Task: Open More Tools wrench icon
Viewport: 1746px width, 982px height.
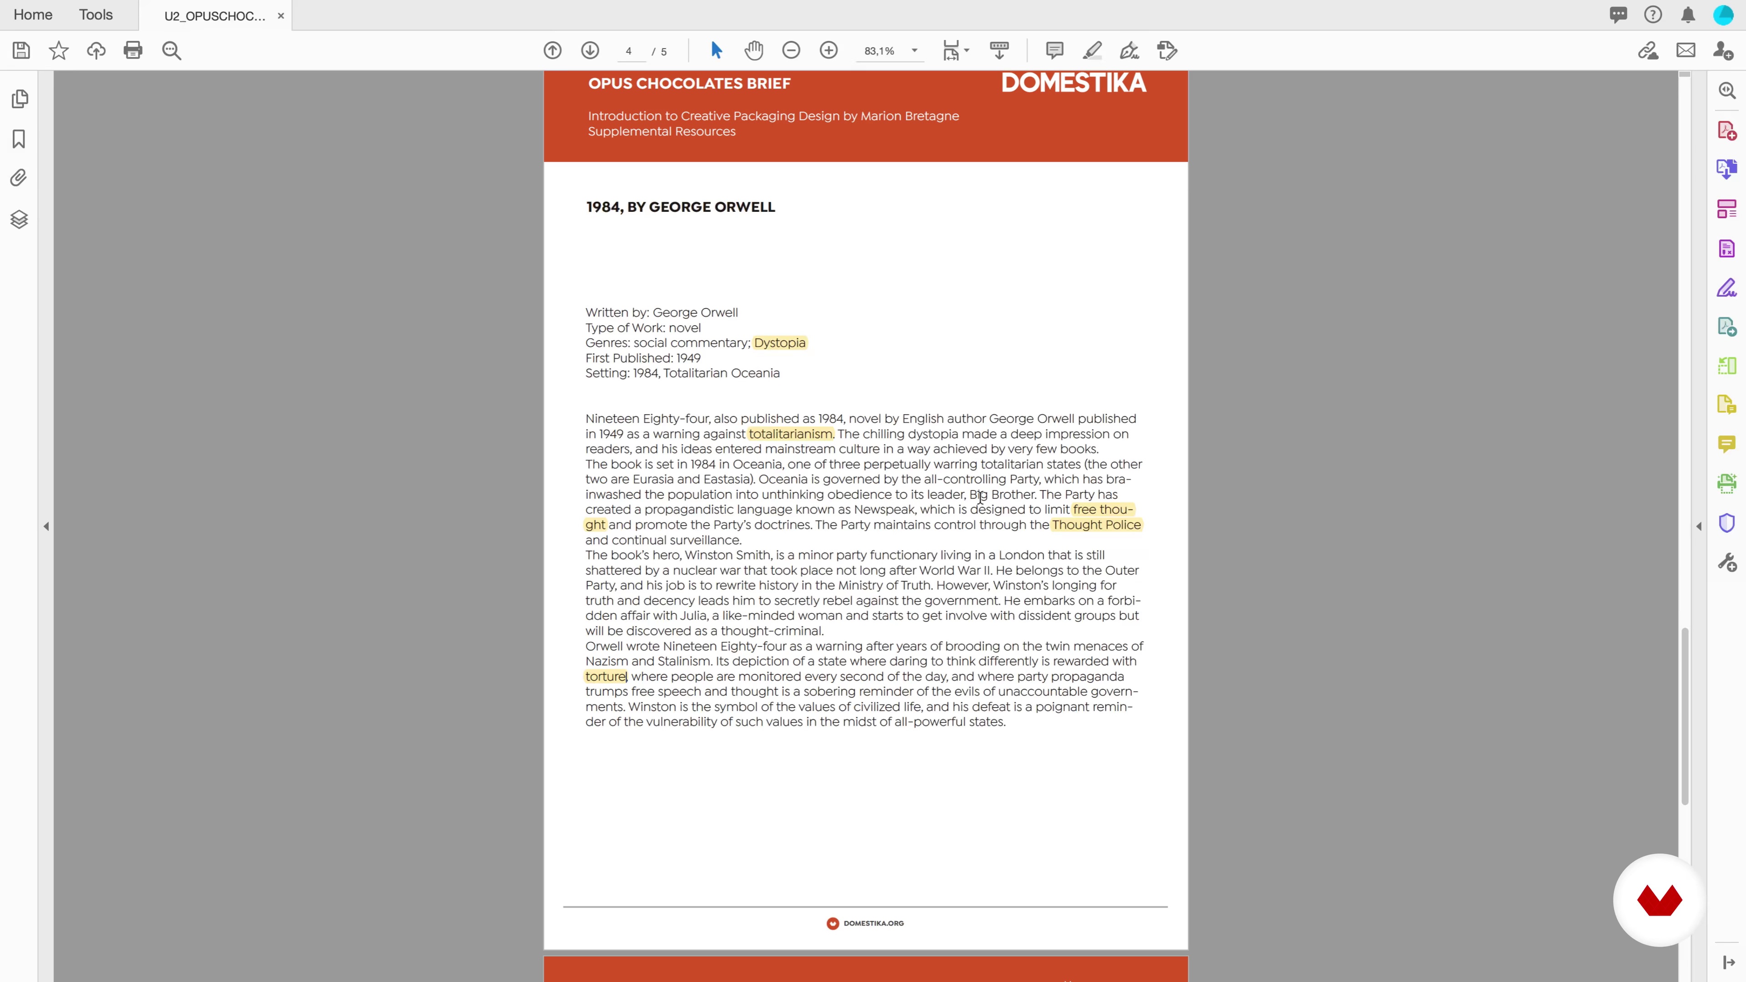Action: 1727,562
